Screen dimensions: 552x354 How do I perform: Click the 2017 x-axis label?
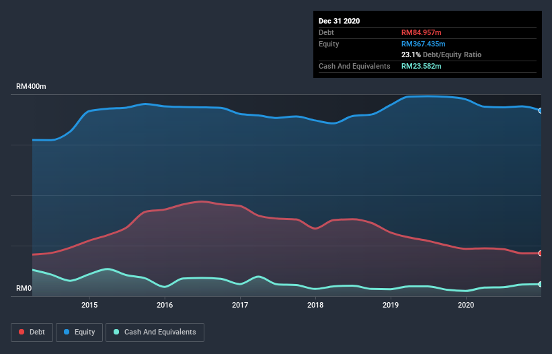(240, 305)
